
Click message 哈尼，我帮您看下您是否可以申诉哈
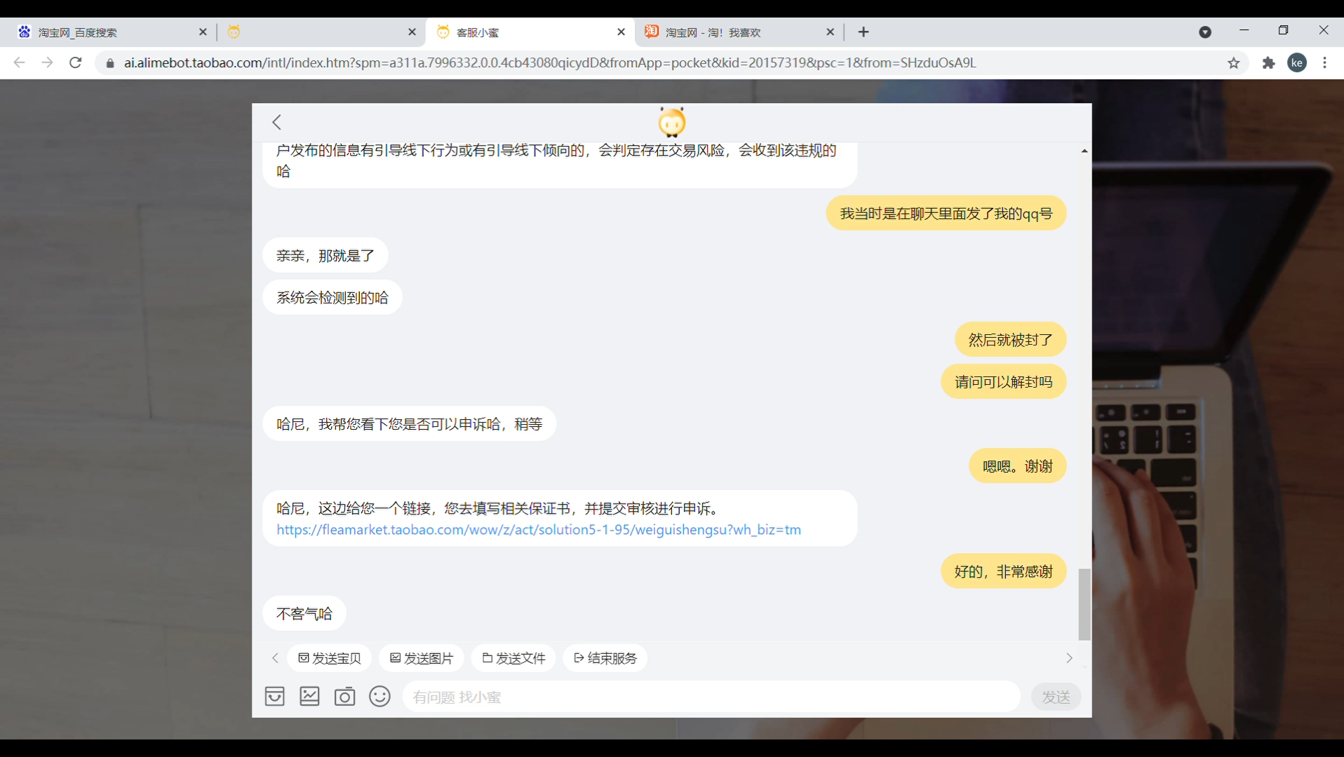(x=410, y=423)
